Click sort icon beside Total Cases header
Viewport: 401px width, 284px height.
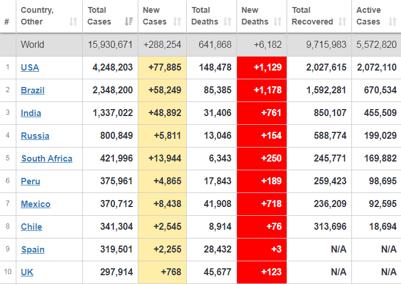pos(128,22)
